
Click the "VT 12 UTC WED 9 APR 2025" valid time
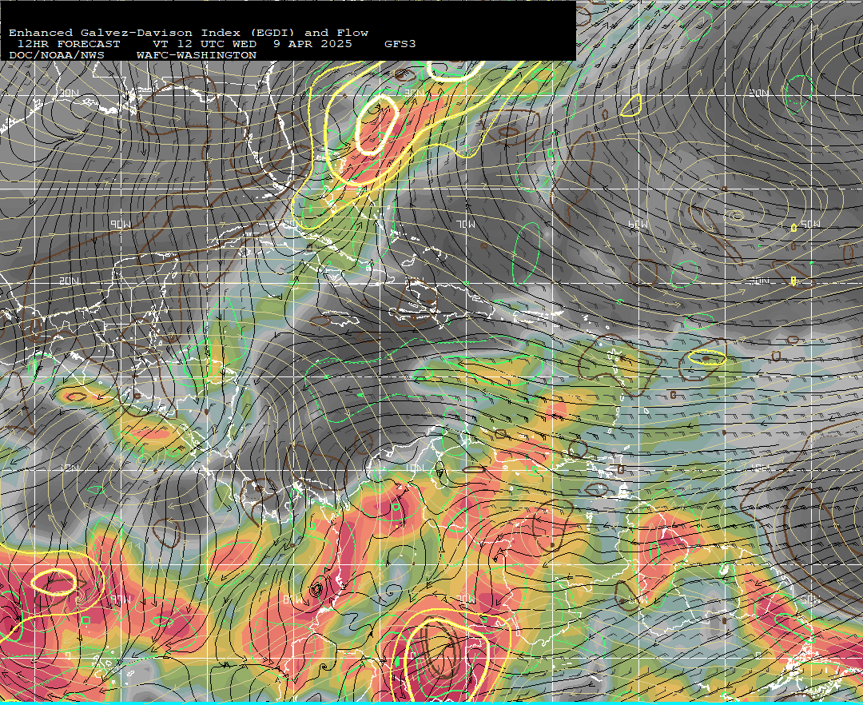click(x=252, y=44)
